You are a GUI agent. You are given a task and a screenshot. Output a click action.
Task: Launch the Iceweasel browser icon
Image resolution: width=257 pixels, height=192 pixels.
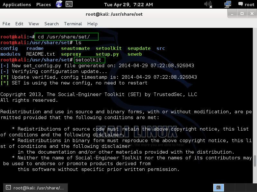click(x=59, y=4)
